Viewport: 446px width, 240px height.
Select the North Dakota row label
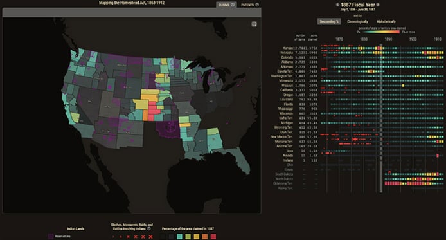pyautogui.click(x=284, y=179)
